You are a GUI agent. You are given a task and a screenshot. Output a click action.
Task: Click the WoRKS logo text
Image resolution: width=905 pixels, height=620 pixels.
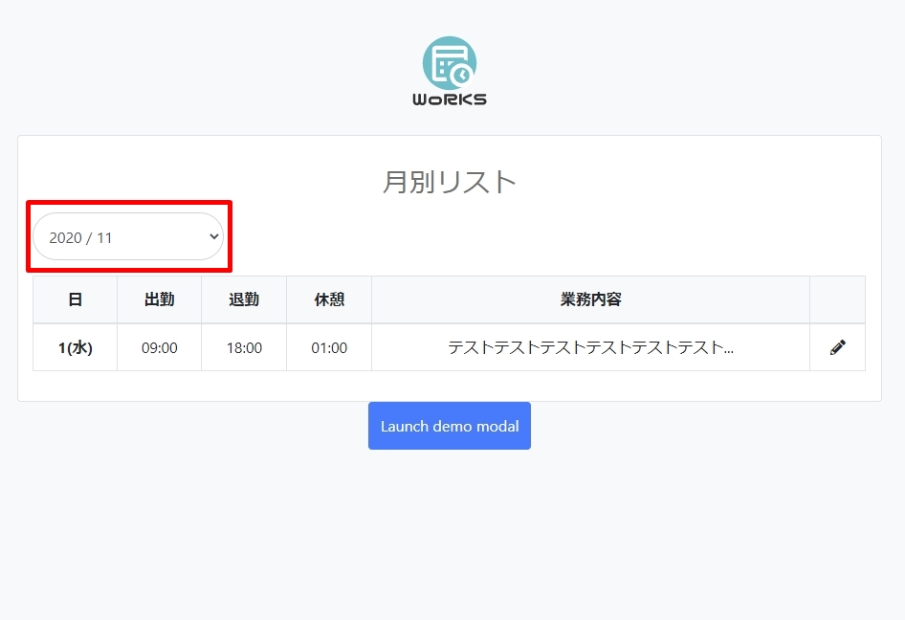450,100
